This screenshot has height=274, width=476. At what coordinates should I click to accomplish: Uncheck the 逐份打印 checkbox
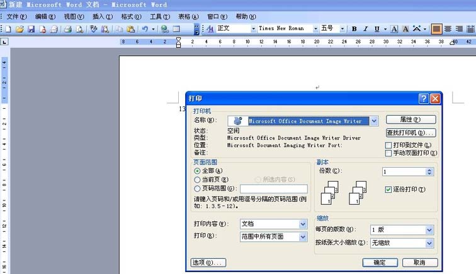tap(388, 189)
